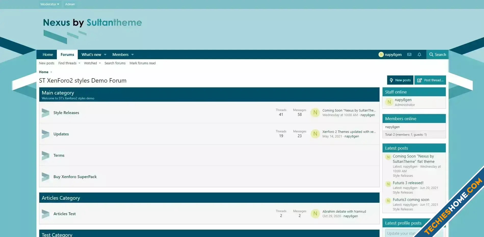Click the Style Releases last poster avatar
Viewport: 484px width, 237px height.
pos(315,113)
